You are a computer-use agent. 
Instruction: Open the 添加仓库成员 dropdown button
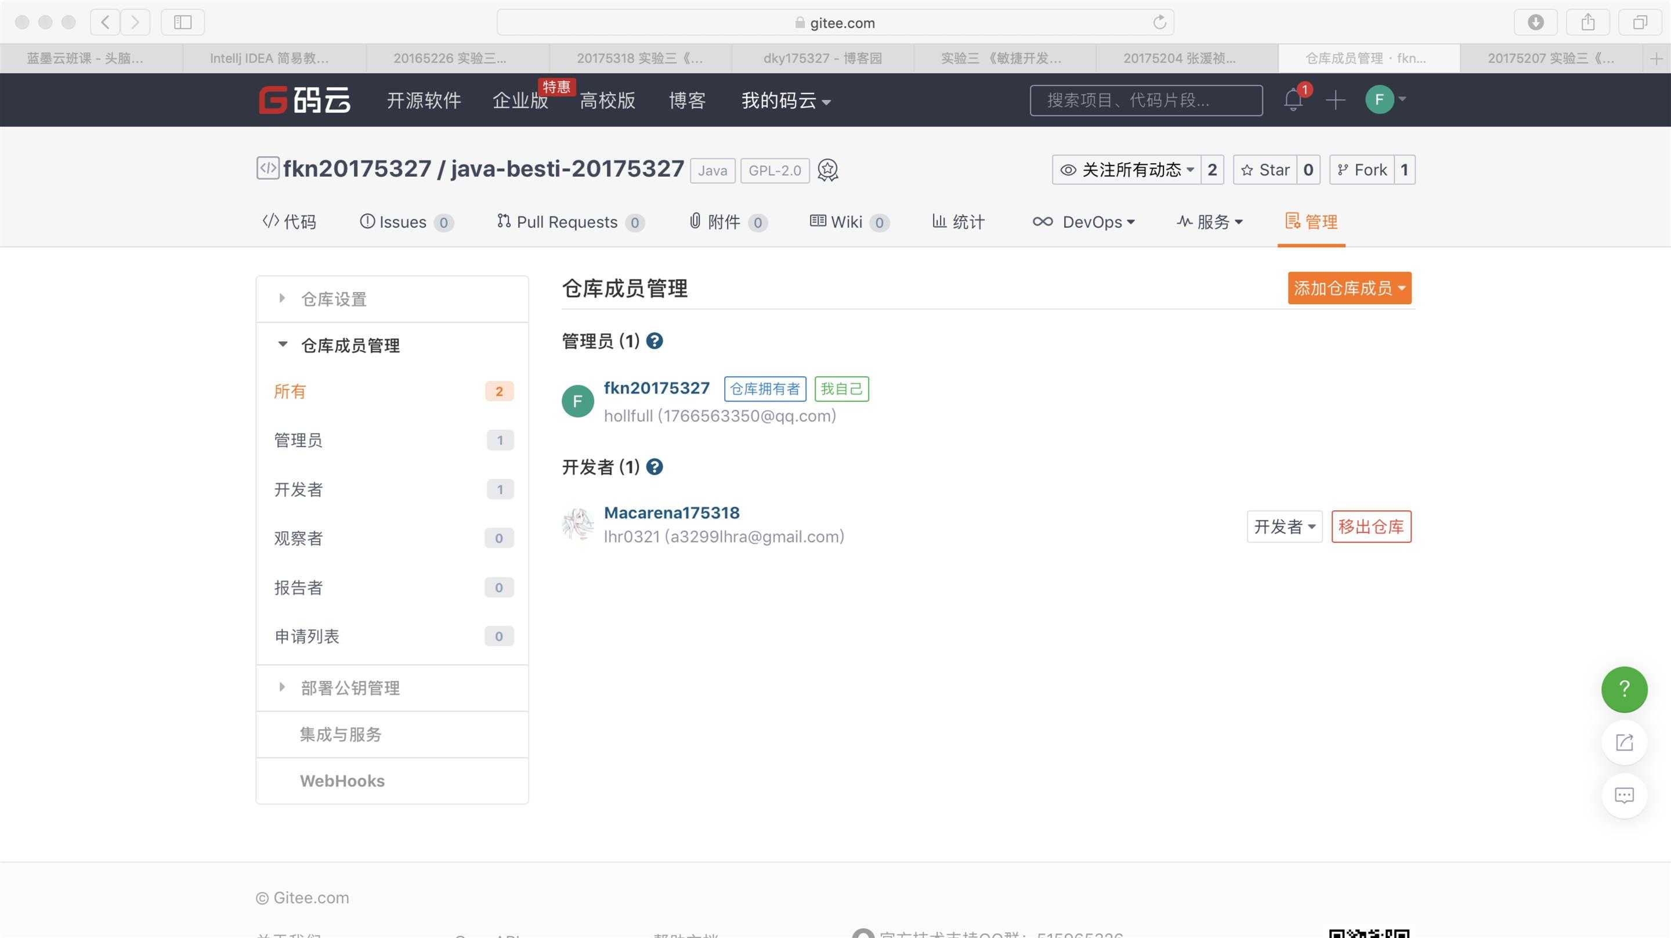click(x=1349, y=287)
